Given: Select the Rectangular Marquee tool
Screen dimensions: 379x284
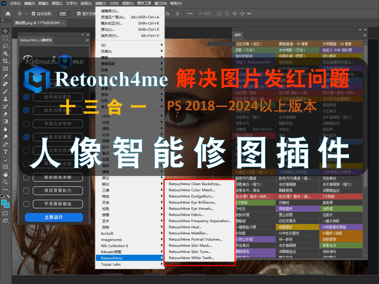Looking at the screenshot, I should tap(5, 38).
